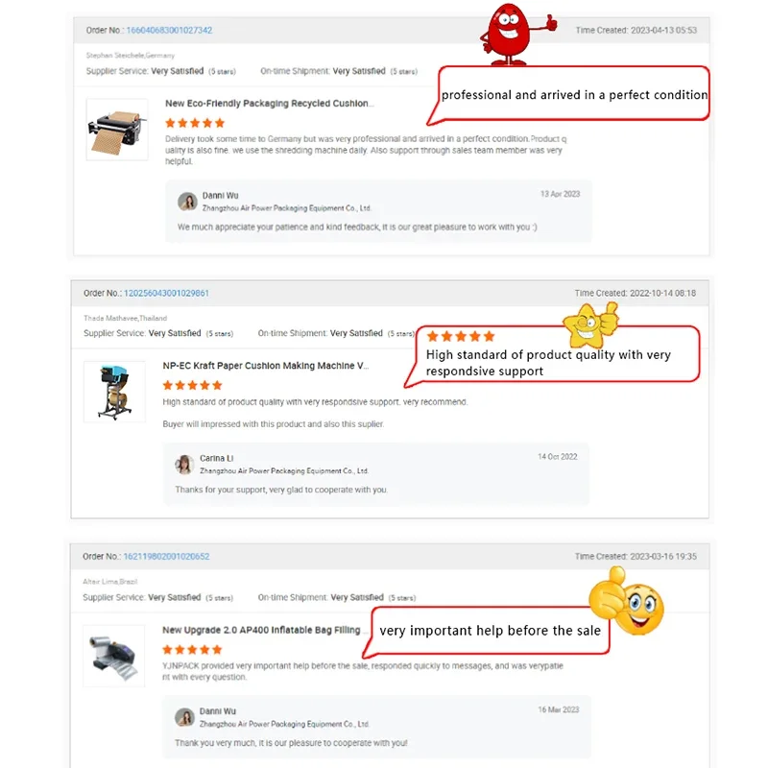Open New Eco-Friendly Packaging Recycled Cushion title
This screenshot has width=768, height=768.
click(269, 104)
